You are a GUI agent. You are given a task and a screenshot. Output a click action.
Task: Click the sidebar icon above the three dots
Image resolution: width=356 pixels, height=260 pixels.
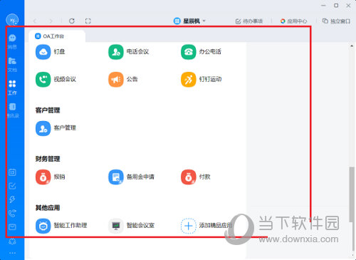(x=12, y=241)
